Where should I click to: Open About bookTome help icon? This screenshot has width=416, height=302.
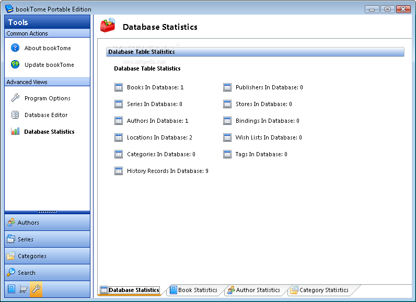pos(15,48)
